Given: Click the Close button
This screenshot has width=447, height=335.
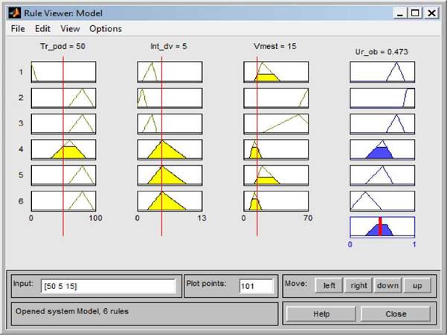Looking at the screenshot, I should (396, 314).
